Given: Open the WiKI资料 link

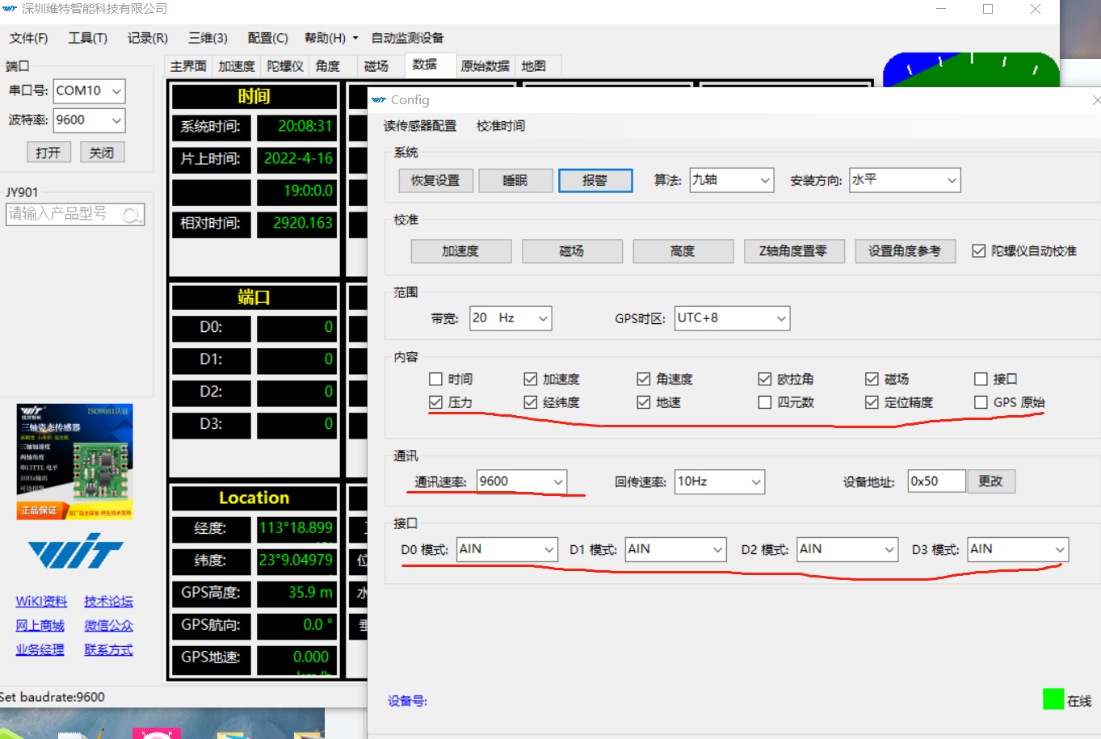Looking at the screenshot, I should [40, 601].
